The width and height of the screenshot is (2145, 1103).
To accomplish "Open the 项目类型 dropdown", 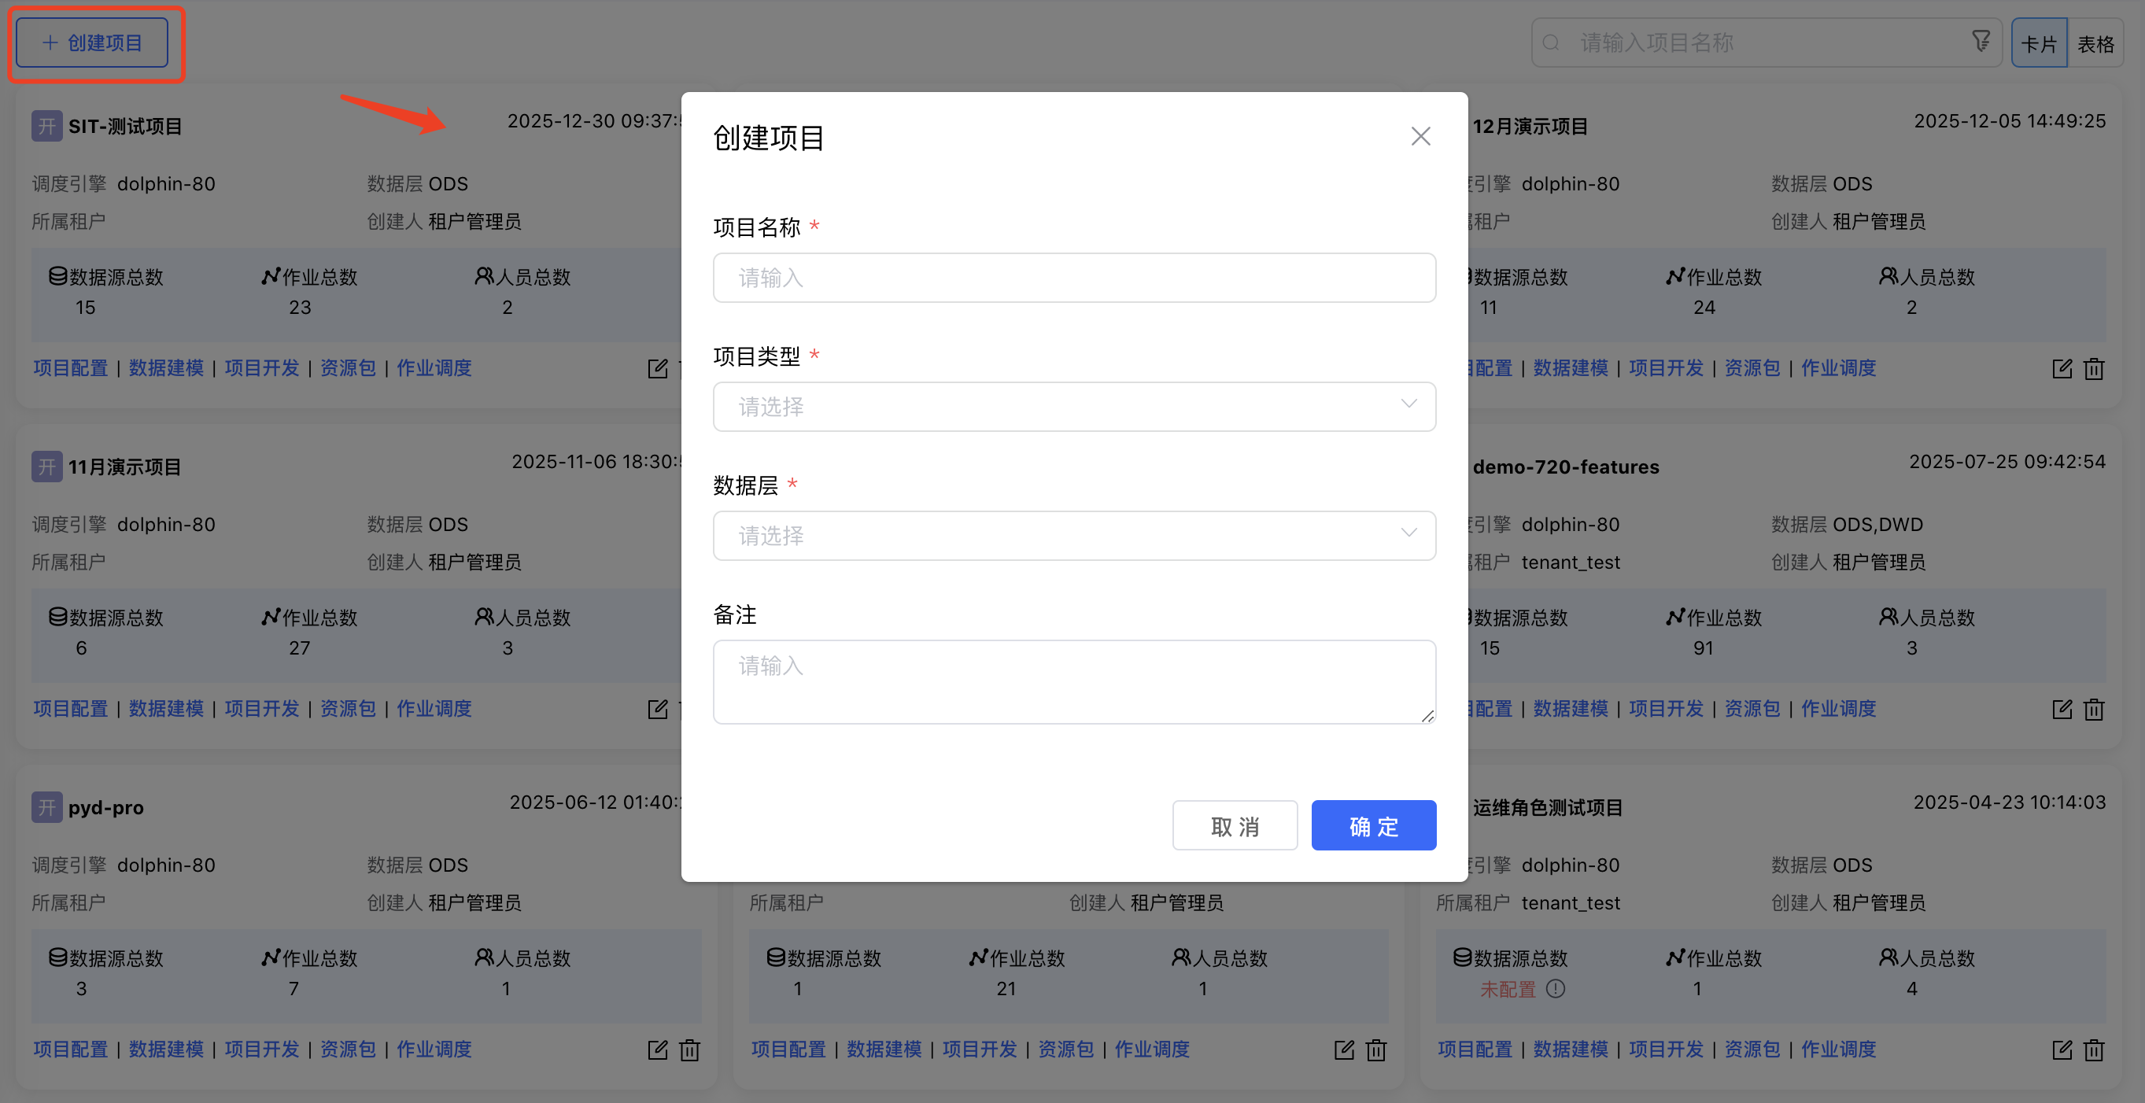I will click(x=1073, y=407).
